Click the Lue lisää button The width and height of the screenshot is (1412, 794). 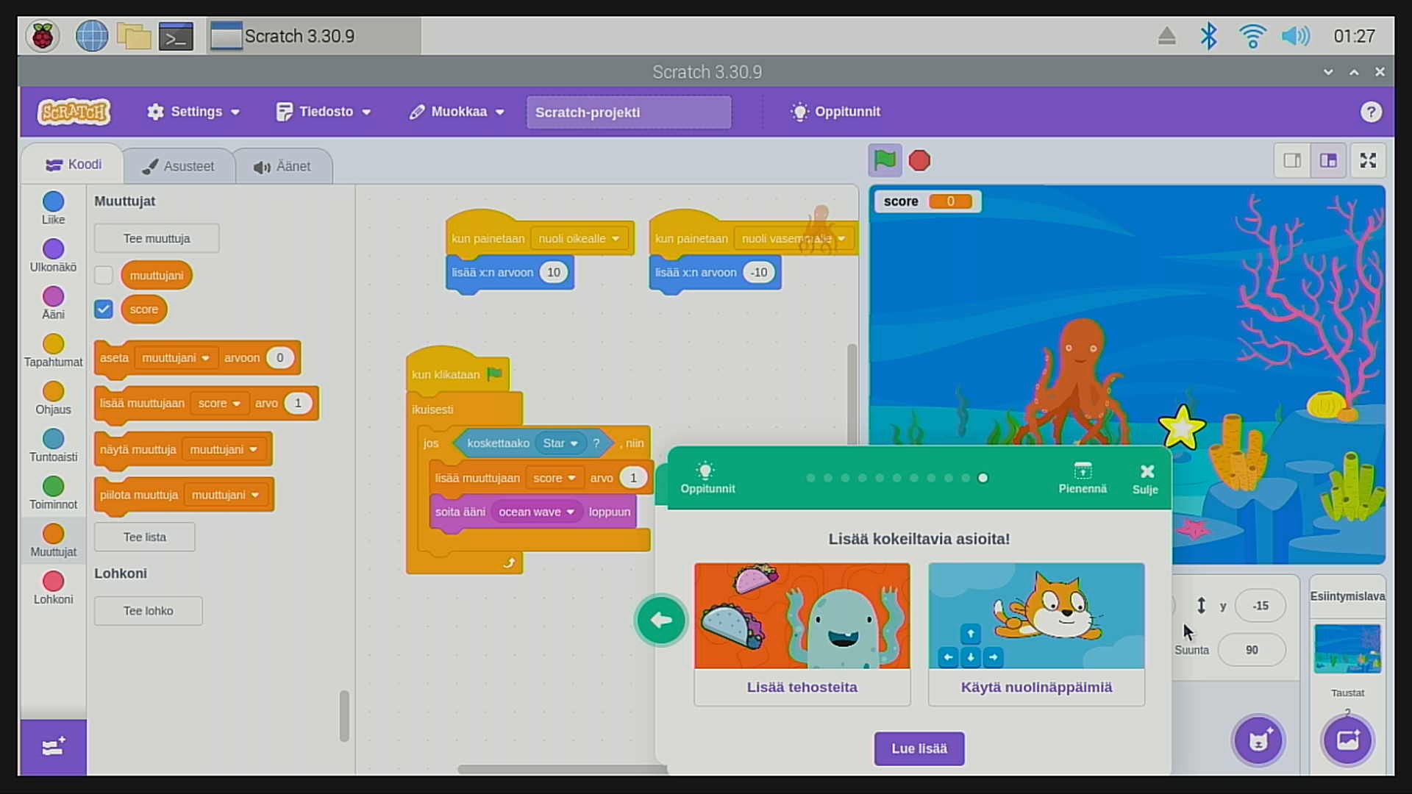pos(919,748)
